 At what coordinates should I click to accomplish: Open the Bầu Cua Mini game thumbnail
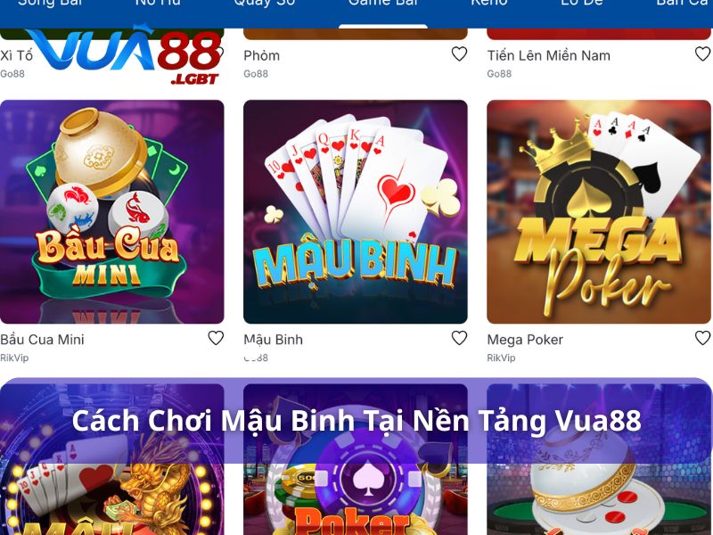[112, 212]
